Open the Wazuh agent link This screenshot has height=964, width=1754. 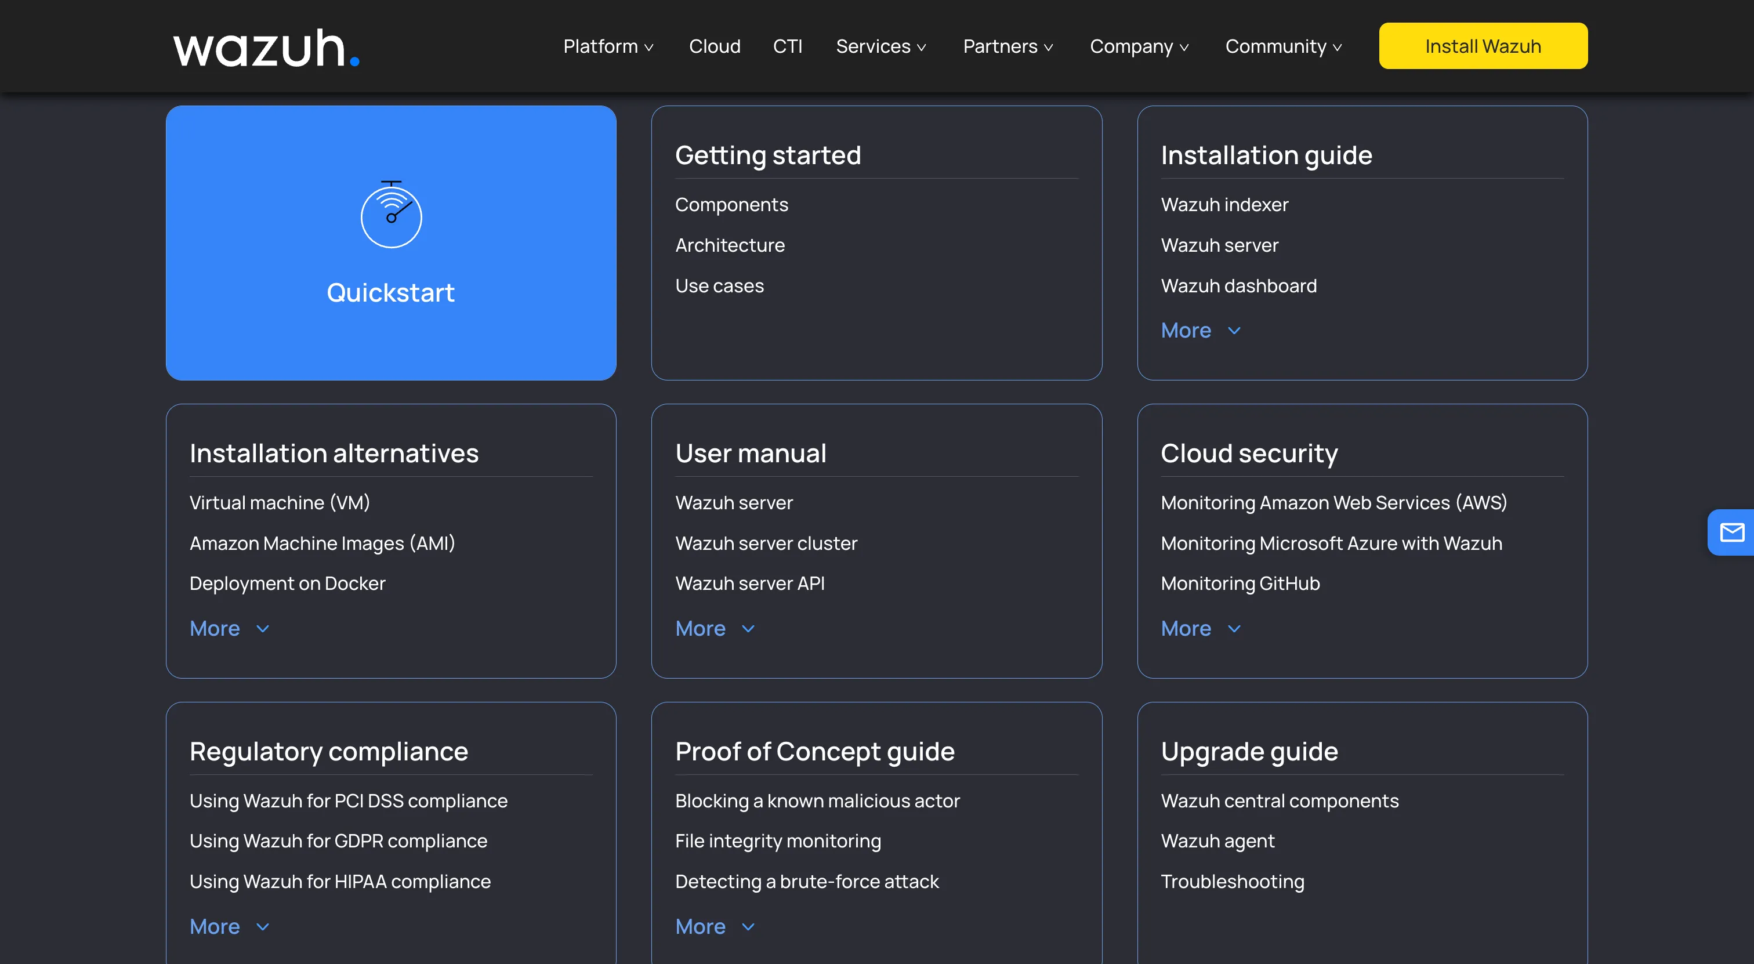pos(1217,842)
